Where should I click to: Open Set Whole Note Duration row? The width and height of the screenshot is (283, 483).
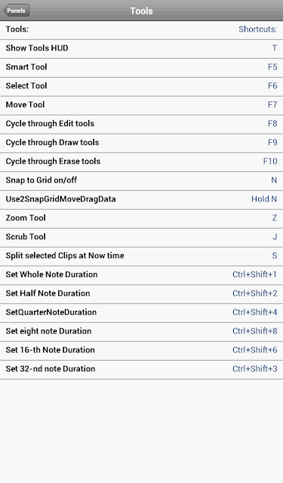141,275
